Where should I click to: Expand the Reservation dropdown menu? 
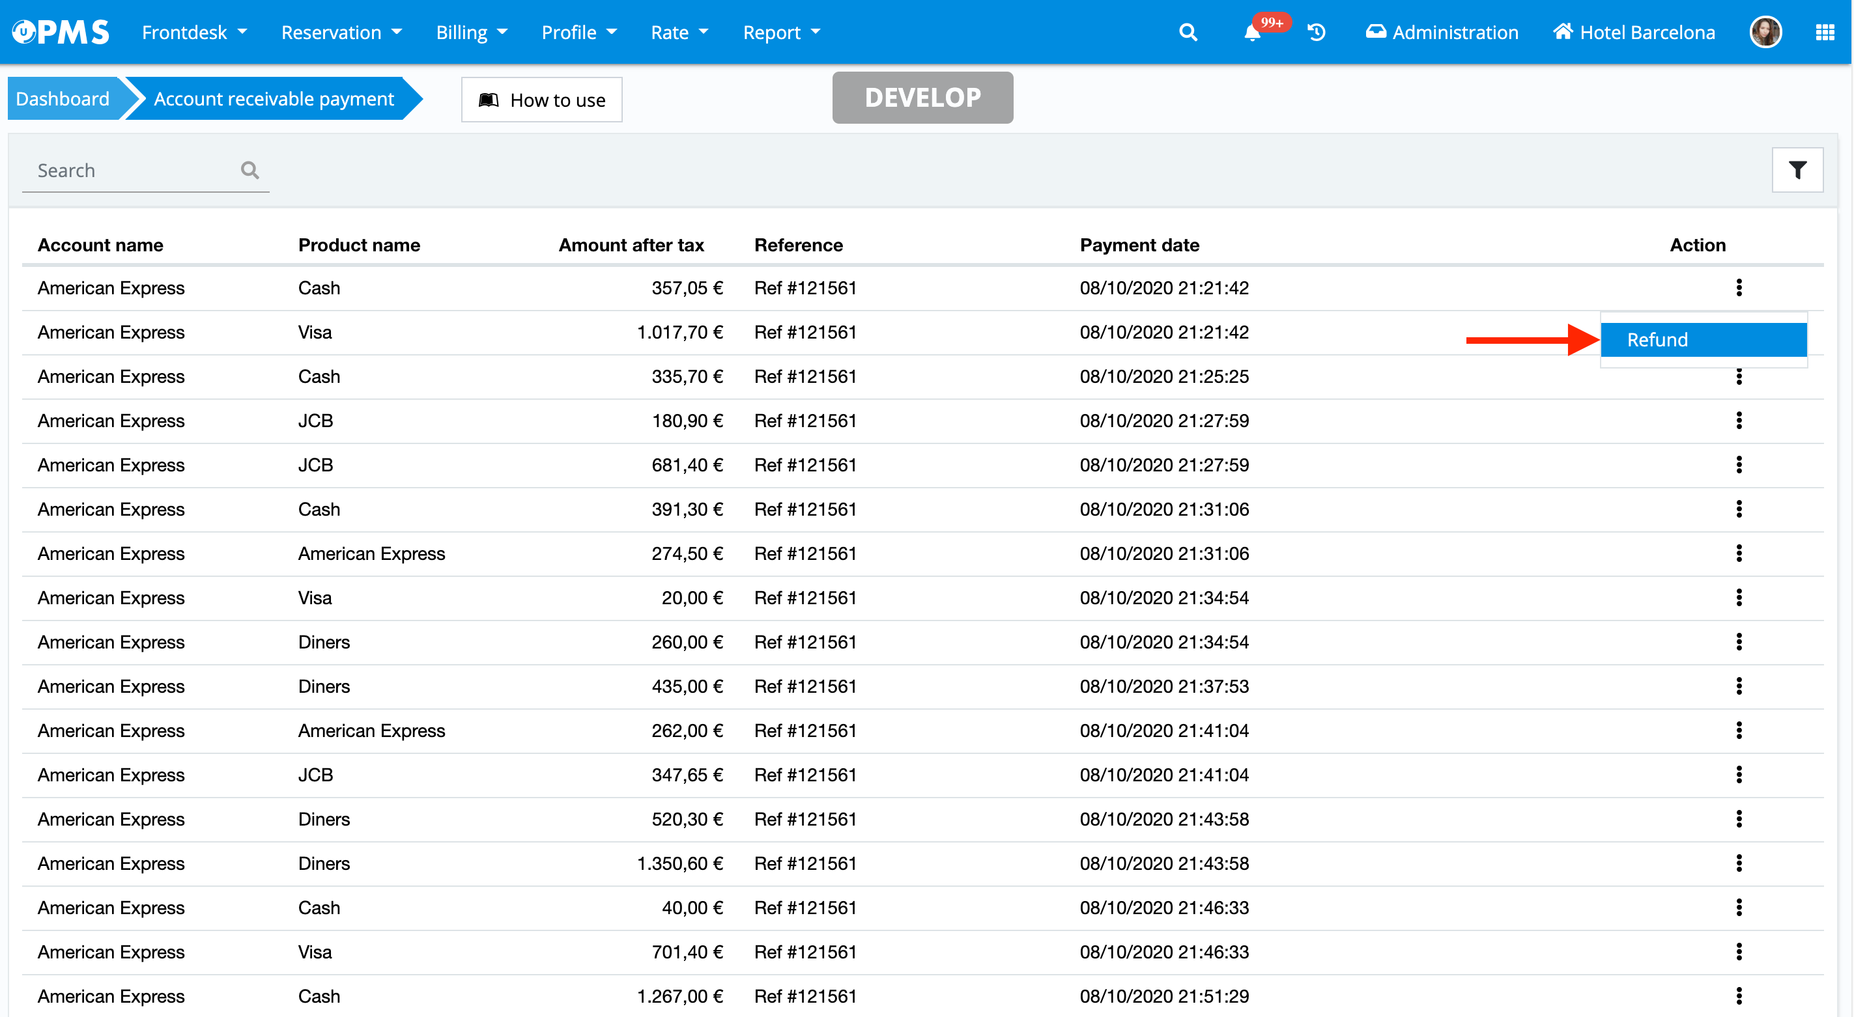pos(341,33)
